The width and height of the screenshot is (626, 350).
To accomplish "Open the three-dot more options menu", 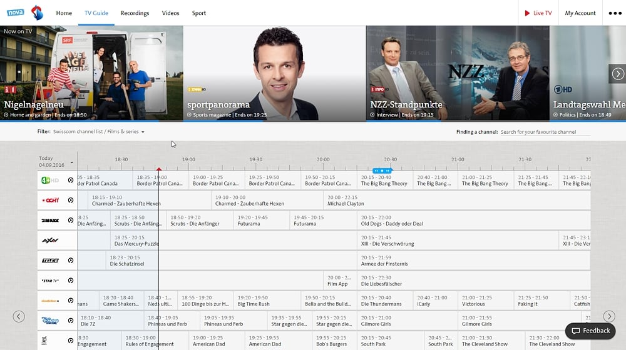I will [615, 13].
